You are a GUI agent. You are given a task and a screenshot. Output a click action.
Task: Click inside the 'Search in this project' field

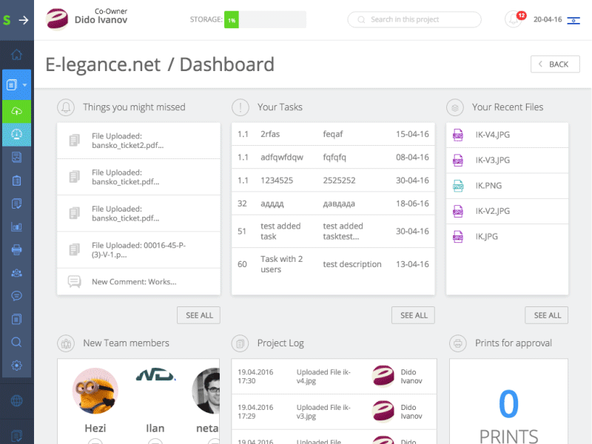(x=414, y=19)
